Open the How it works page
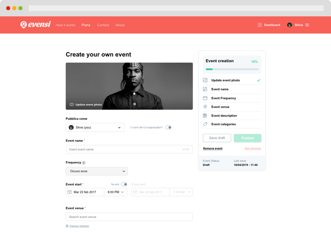This screenshot has height=232, width=331. click(x=65, y=25)
